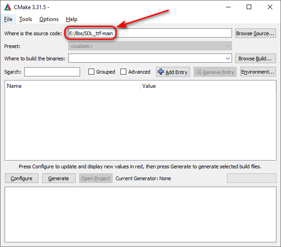Click the plus icon on Add Entry
281x247 pixels.
pos(161,72)
